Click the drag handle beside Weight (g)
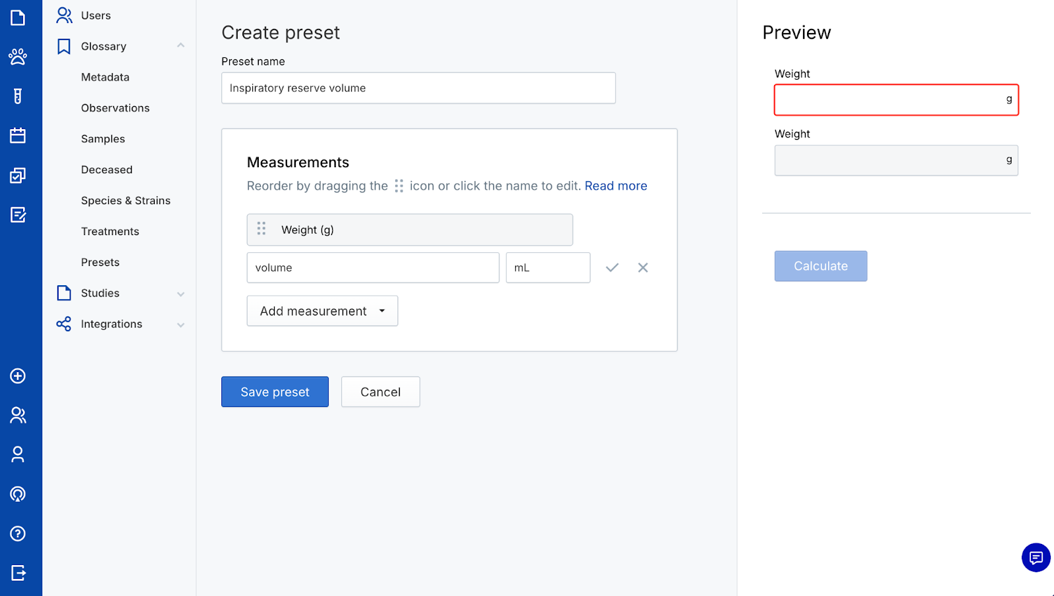The height and width of the screenshot is (596, 1054). pyautogui.click(x=262, y=229)
